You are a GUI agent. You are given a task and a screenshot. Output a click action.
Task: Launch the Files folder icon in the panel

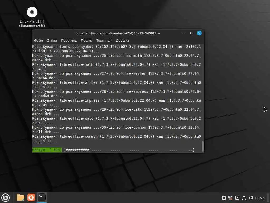point(21,197)
